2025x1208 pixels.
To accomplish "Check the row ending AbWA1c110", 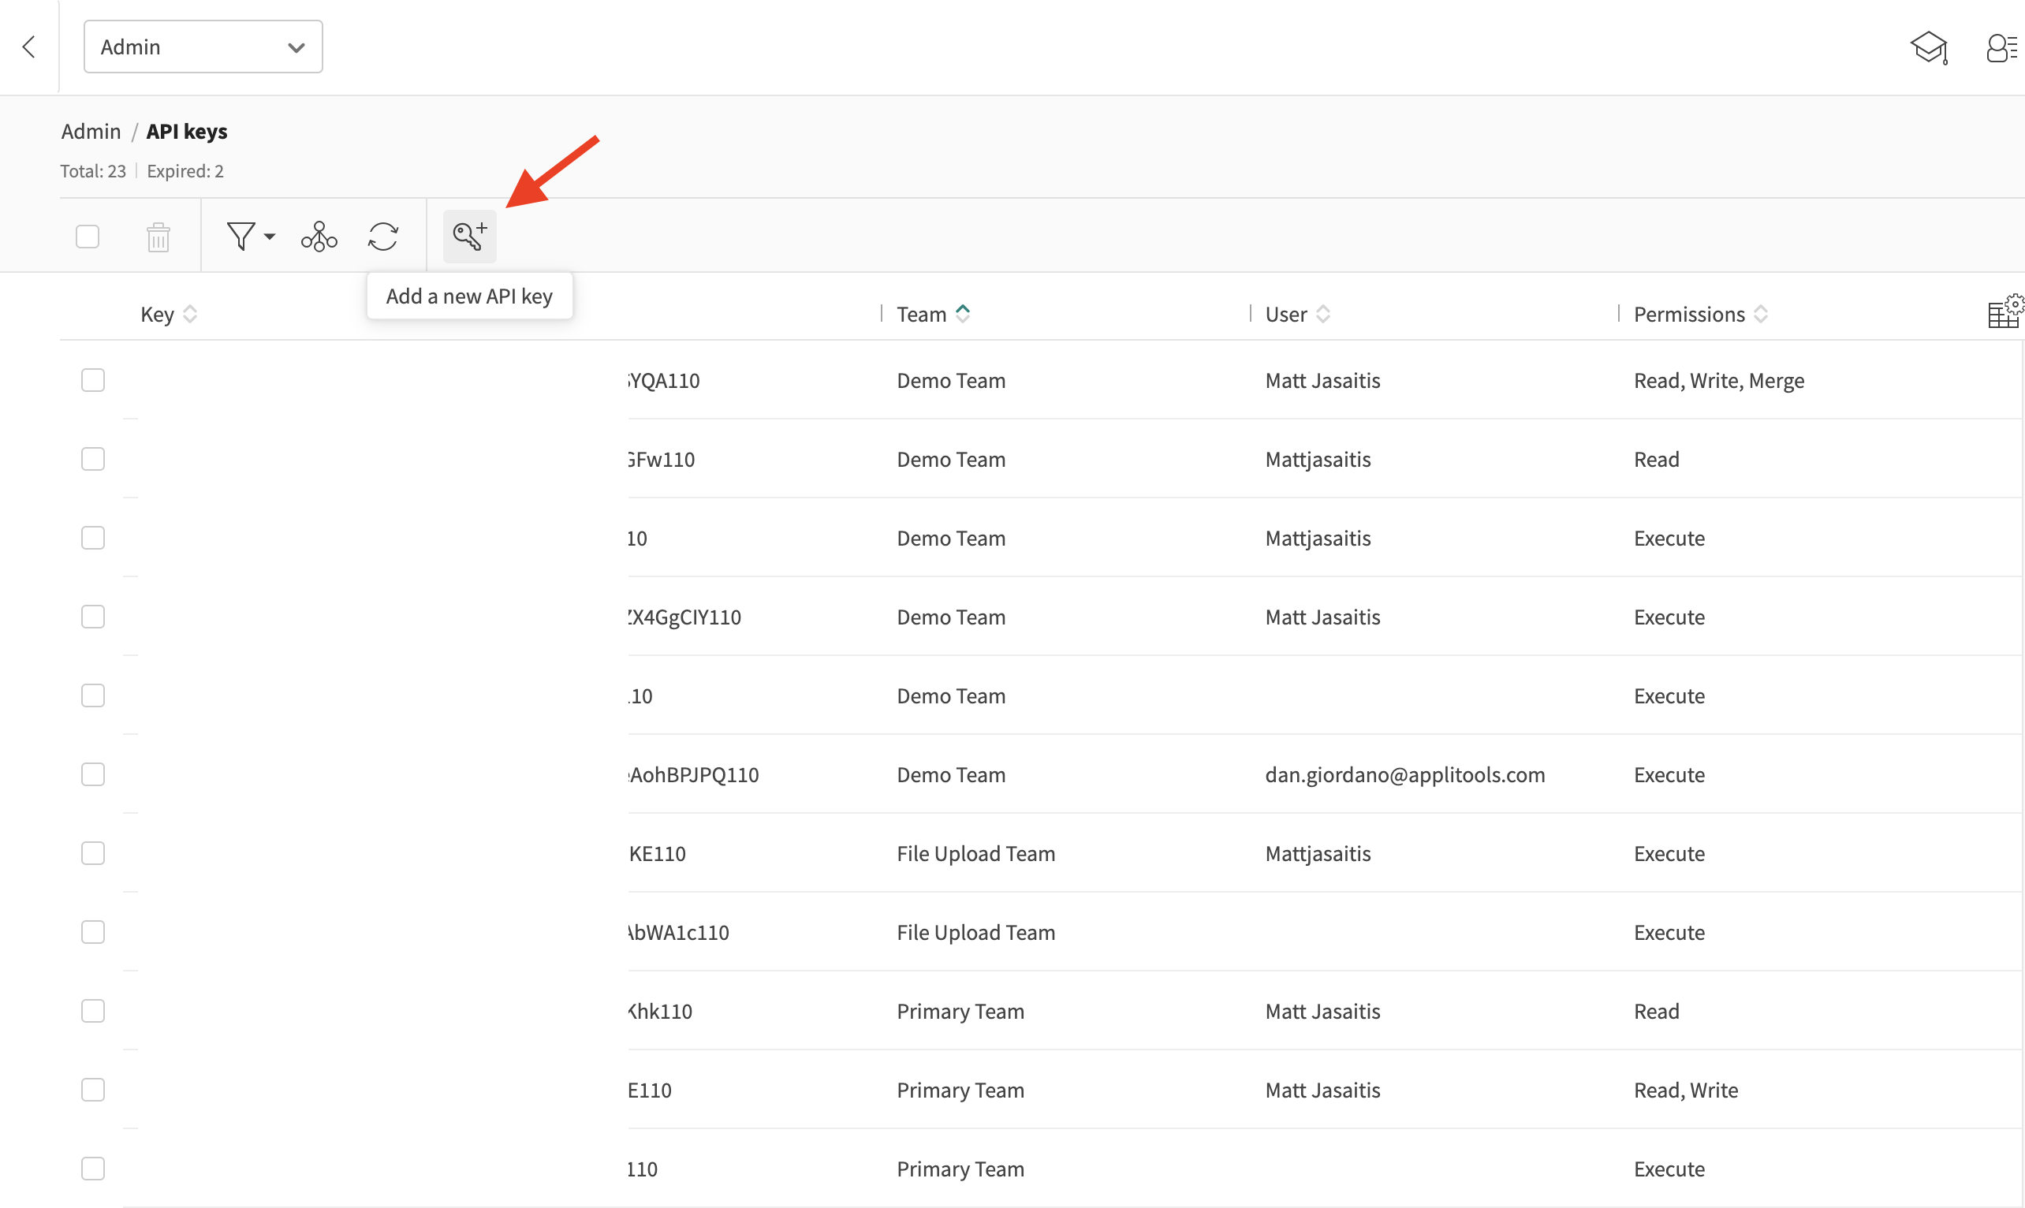I will [x=93, y=932].
